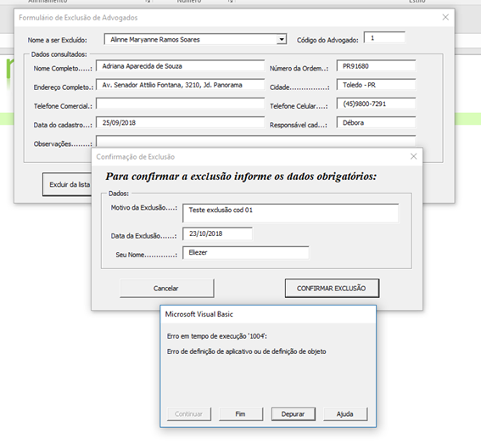This screenshot has width=481, height=444.
Task: Click Fim in the Visual Basic error dialog
Action: [x=241, y=414]
